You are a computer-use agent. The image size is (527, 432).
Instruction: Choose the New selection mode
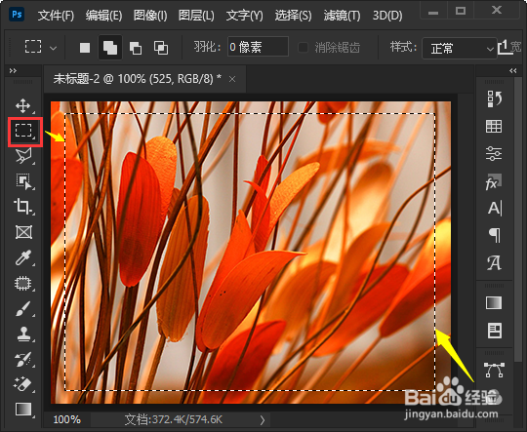click(x=85, y=48)
